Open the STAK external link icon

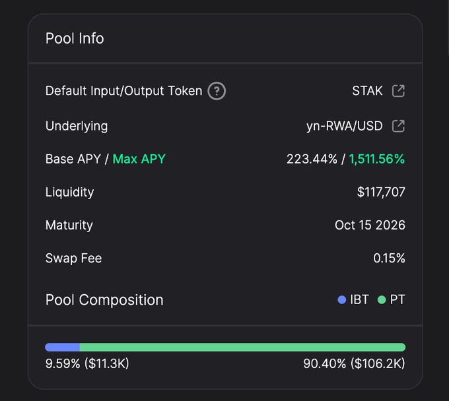398,91
